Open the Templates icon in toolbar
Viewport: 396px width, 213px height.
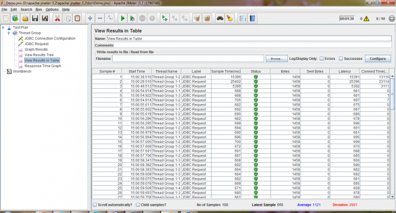coord(15,19)
